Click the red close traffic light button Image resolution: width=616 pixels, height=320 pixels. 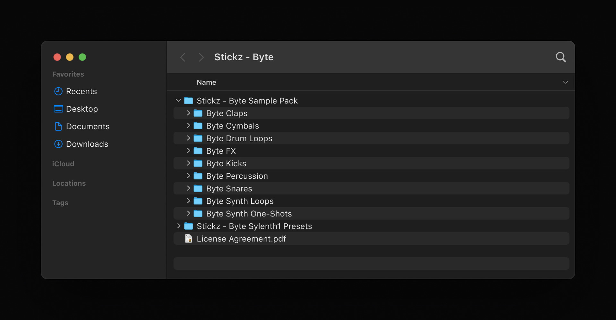(x=57, y=57)
